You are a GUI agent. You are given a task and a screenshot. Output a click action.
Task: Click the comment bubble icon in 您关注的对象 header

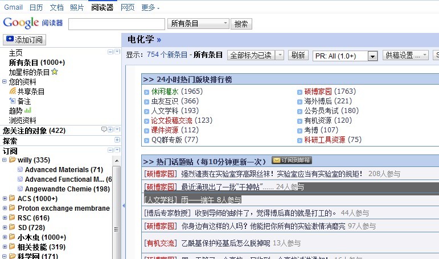click(104, 129)
